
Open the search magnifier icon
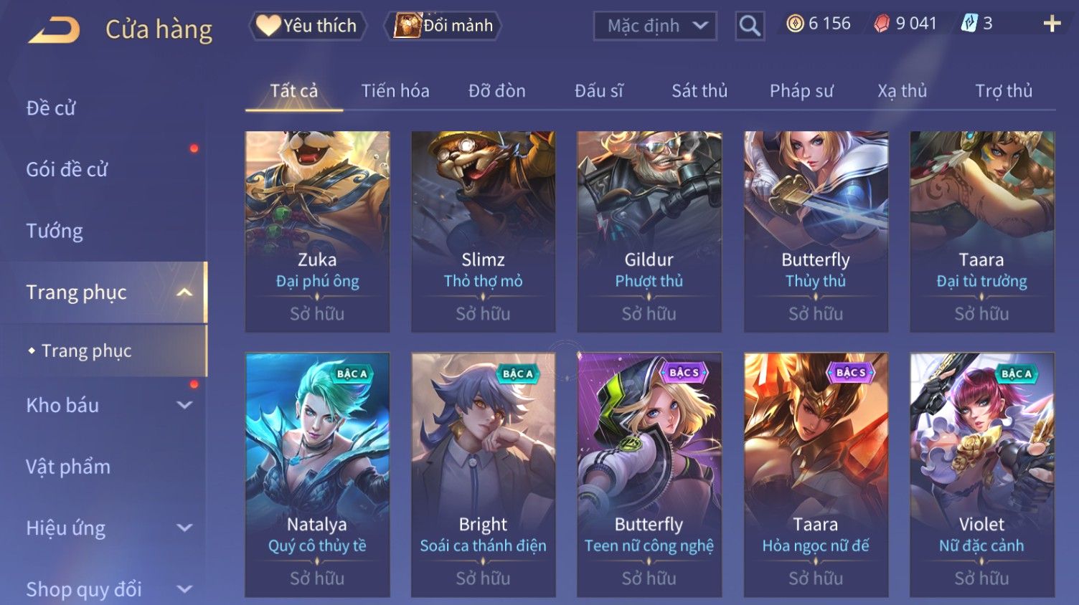750,27
